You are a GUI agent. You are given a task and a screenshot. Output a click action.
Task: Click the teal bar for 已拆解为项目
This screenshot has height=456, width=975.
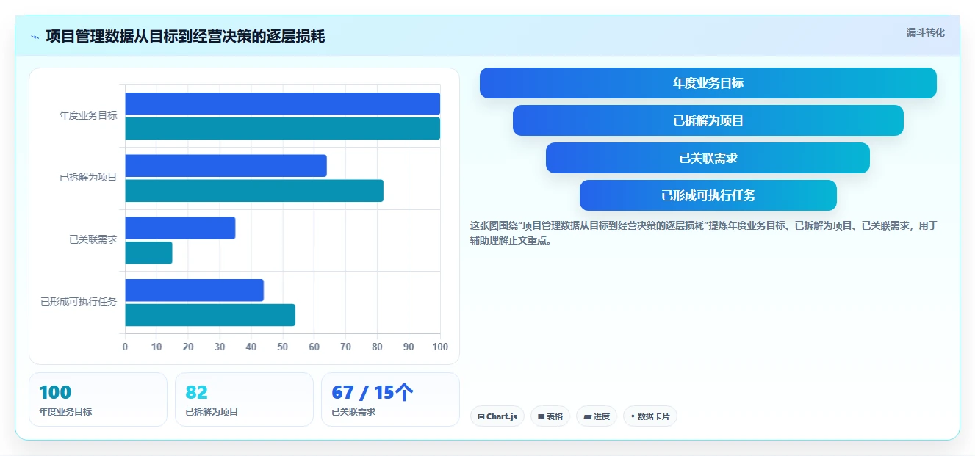pos(254,191)
